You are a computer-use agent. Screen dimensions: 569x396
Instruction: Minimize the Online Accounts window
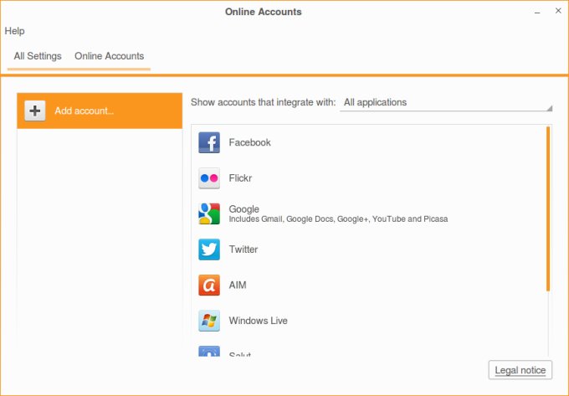(537, 12)
